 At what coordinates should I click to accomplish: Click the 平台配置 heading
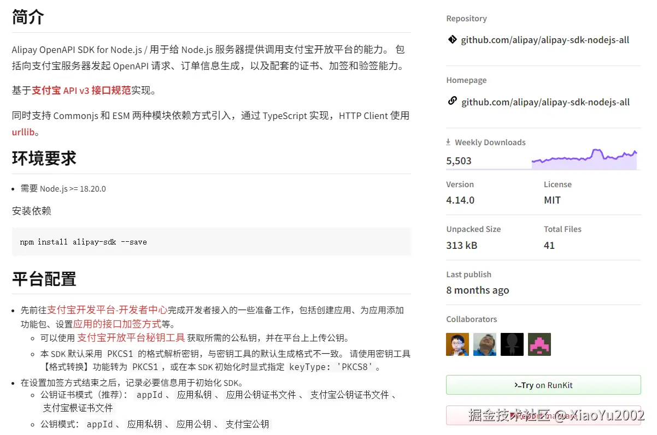tap(44, 279)
